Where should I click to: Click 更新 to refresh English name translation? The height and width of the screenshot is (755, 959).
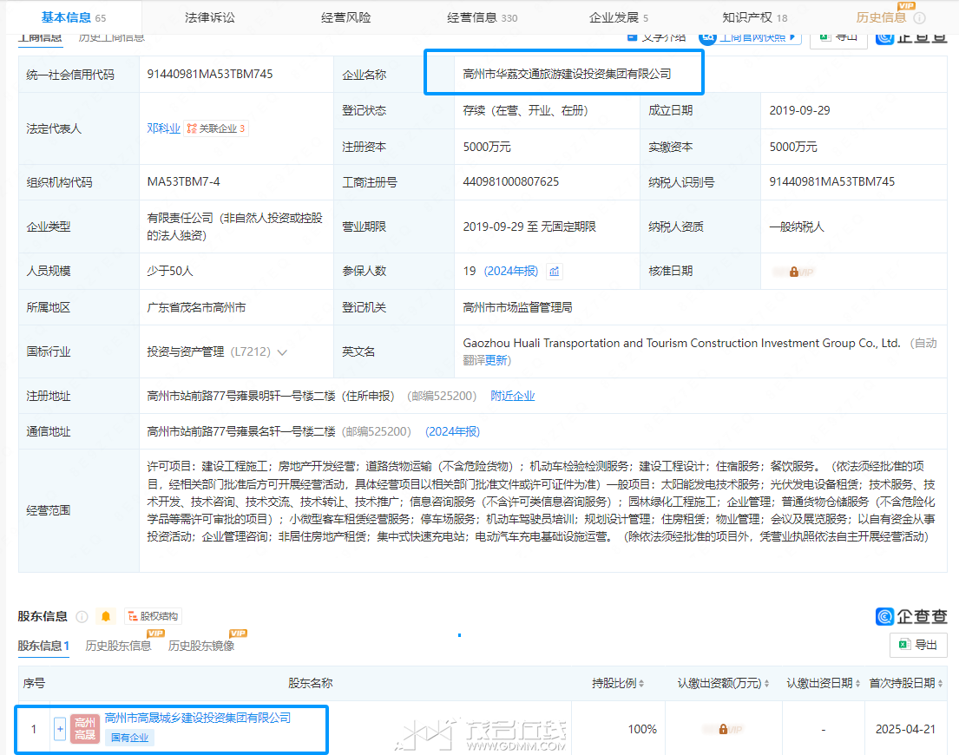(x=497, y=360)
